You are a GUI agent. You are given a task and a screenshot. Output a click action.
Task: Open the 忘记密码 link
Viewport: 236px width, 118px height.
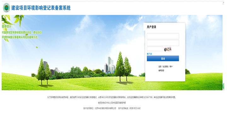pyautogui.click(x=165, y=67)
